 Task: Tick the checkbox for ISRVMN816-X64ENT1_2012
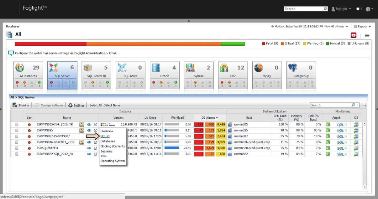(x=17, y=142)
